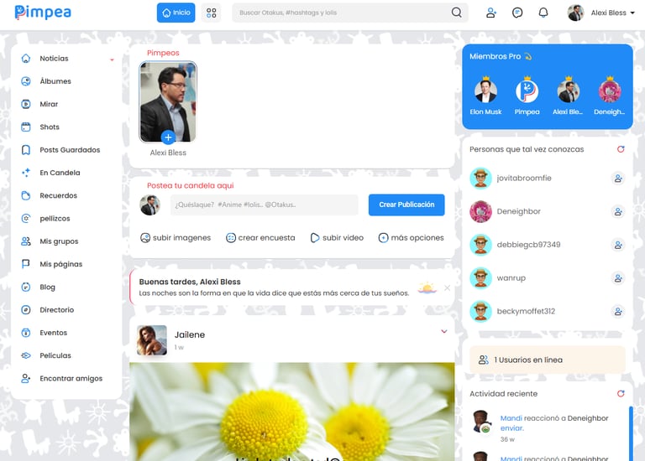Open the Inicio home button
The height and width of the screenshot is (461, 645).
coord(176,13)
